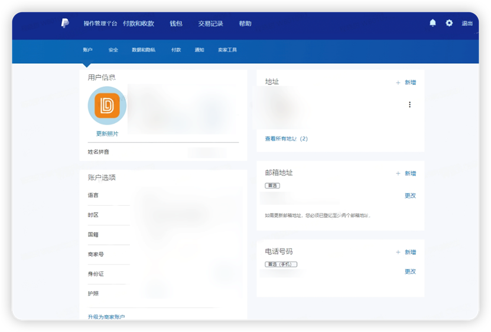
Task: Click the orange profile avatar image
Action: [x=107, y=106]
